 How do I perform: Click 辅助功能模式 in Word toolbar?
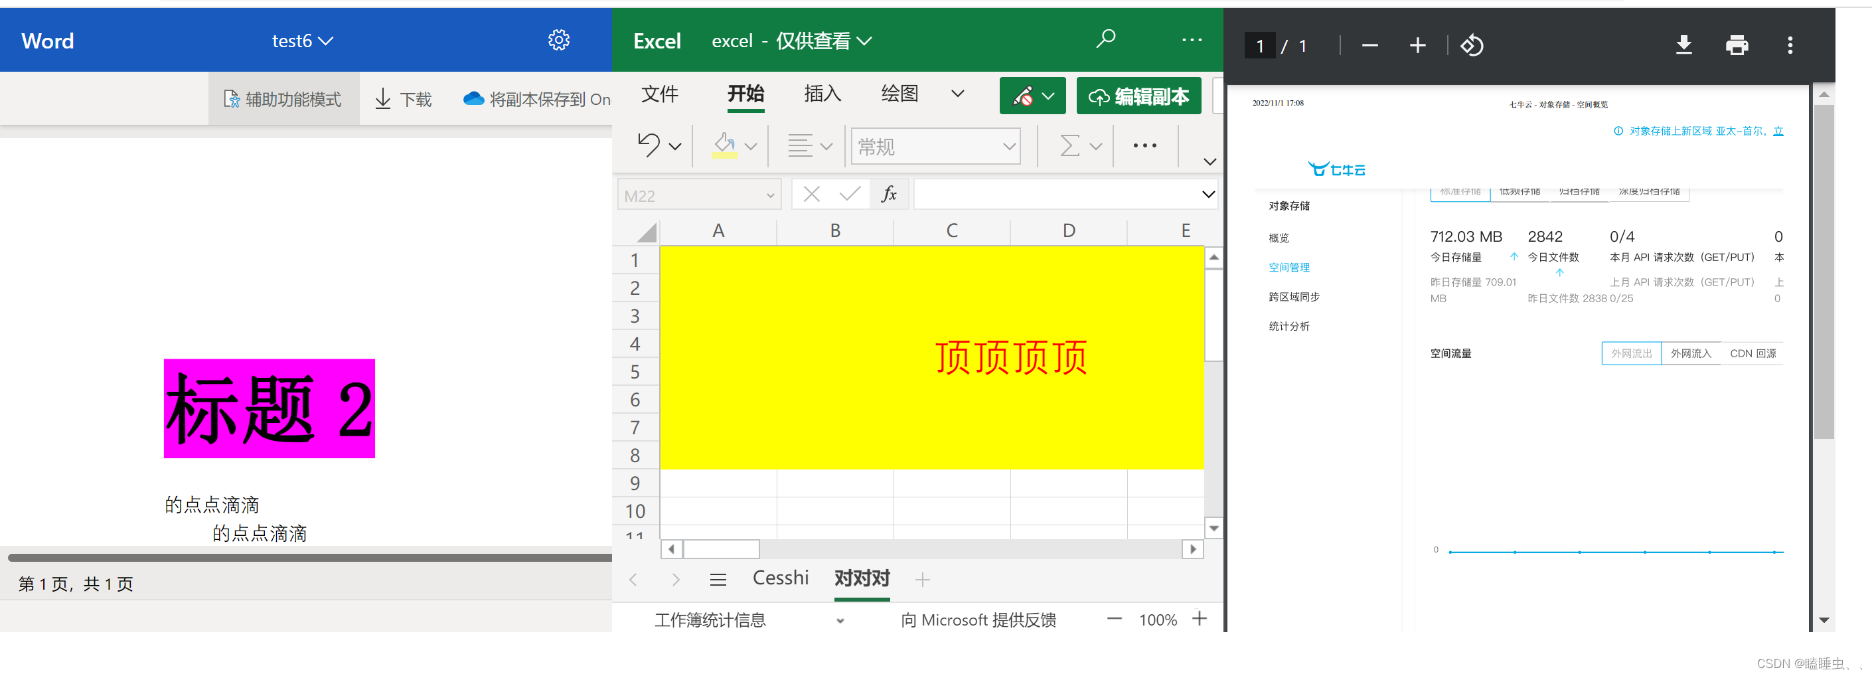283,99
